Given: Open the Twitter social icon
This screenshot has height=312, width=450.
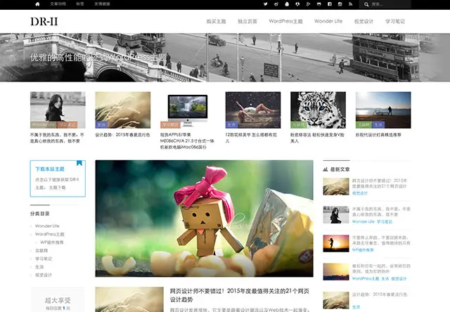Looking at the screenshot, I should [x=266, y=4].
